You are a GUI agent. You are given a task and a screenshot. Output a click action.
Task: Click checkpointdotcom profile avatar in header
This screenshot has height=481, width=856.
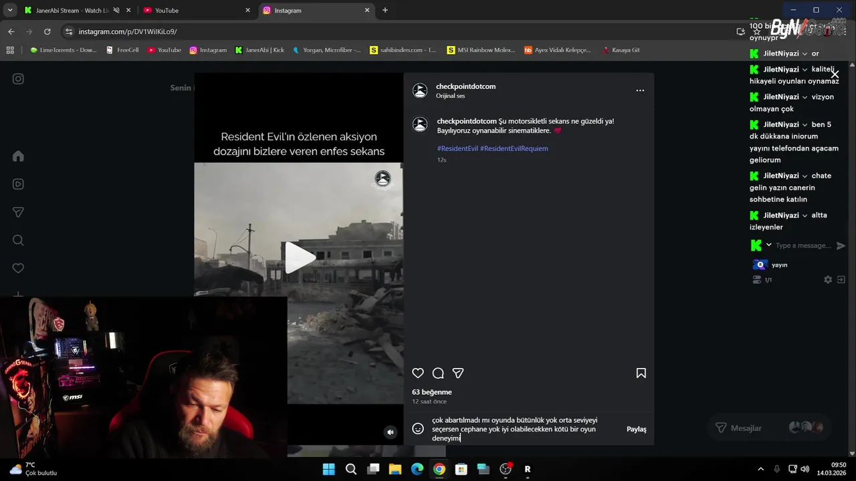tap(420, 91)
